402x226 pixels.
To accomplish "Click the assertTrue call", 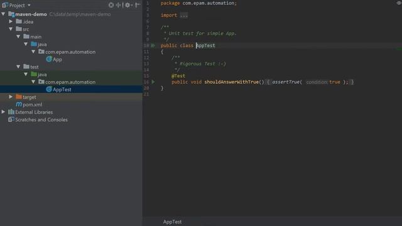I will click(286, 82).
